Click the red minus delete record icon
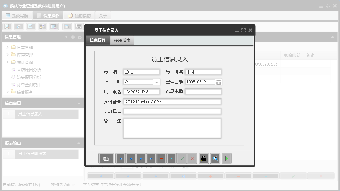Image resolution: width=340 pixels, height=191 pixels. (161, 158)
